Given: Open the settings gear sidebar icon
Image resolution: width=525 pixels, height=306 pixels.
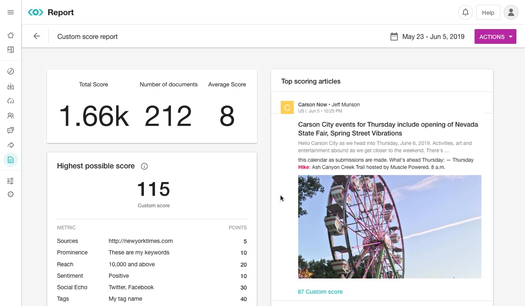Looking at the screenshot, I should [11, 194].
